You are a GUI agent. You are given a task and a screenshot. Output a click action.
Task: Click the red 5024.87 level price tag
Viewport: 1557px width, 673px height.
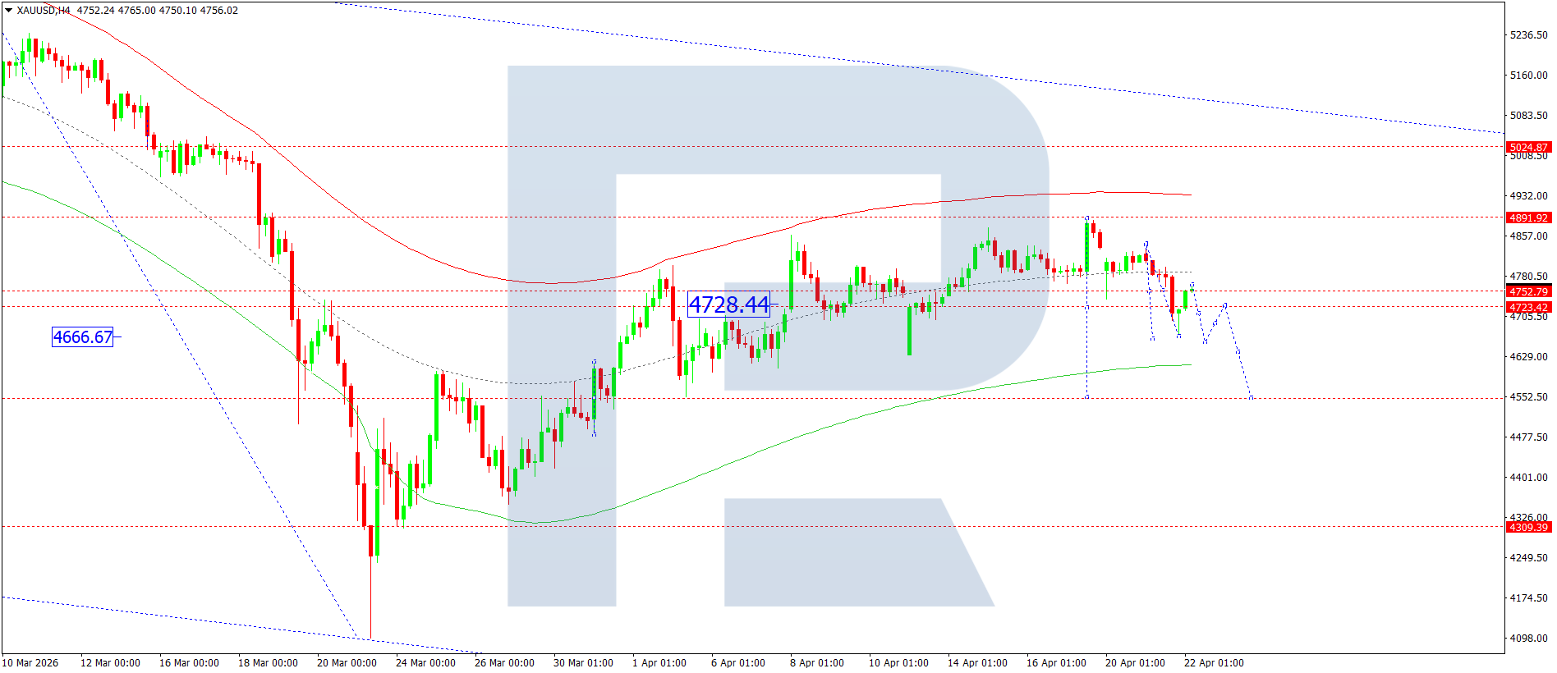1527,148
